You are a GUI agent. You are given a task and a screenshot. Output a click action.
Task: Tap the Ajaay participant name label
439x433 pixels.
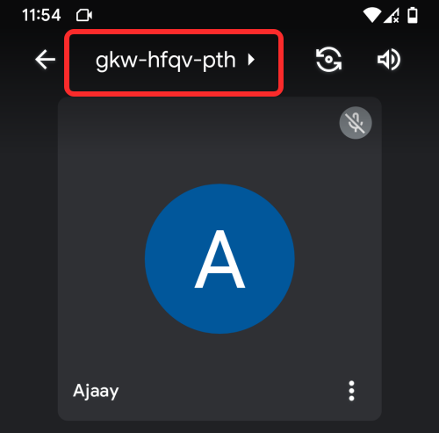[x=96, y=391]
